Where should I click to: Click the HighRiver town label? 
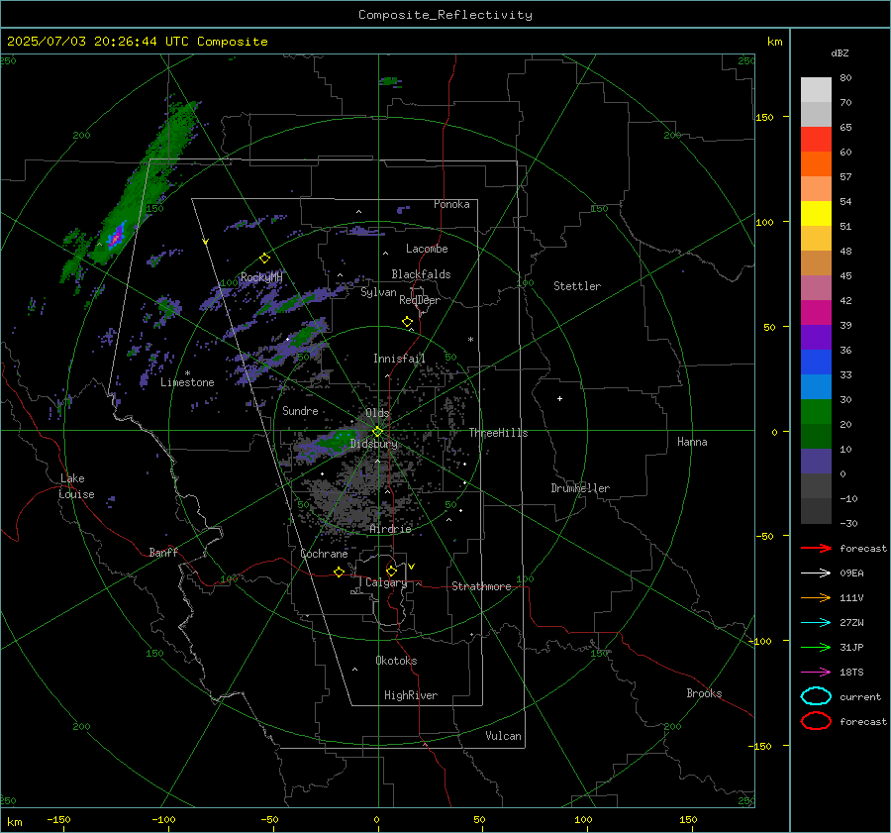click(411, 695)
